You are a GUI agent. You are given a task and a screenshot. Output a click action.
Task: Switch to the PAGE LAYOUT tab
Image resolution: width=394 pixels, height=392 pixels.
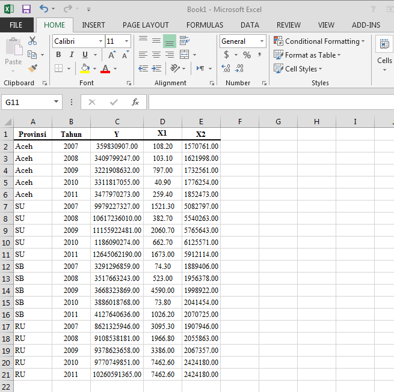click(146, 25)
